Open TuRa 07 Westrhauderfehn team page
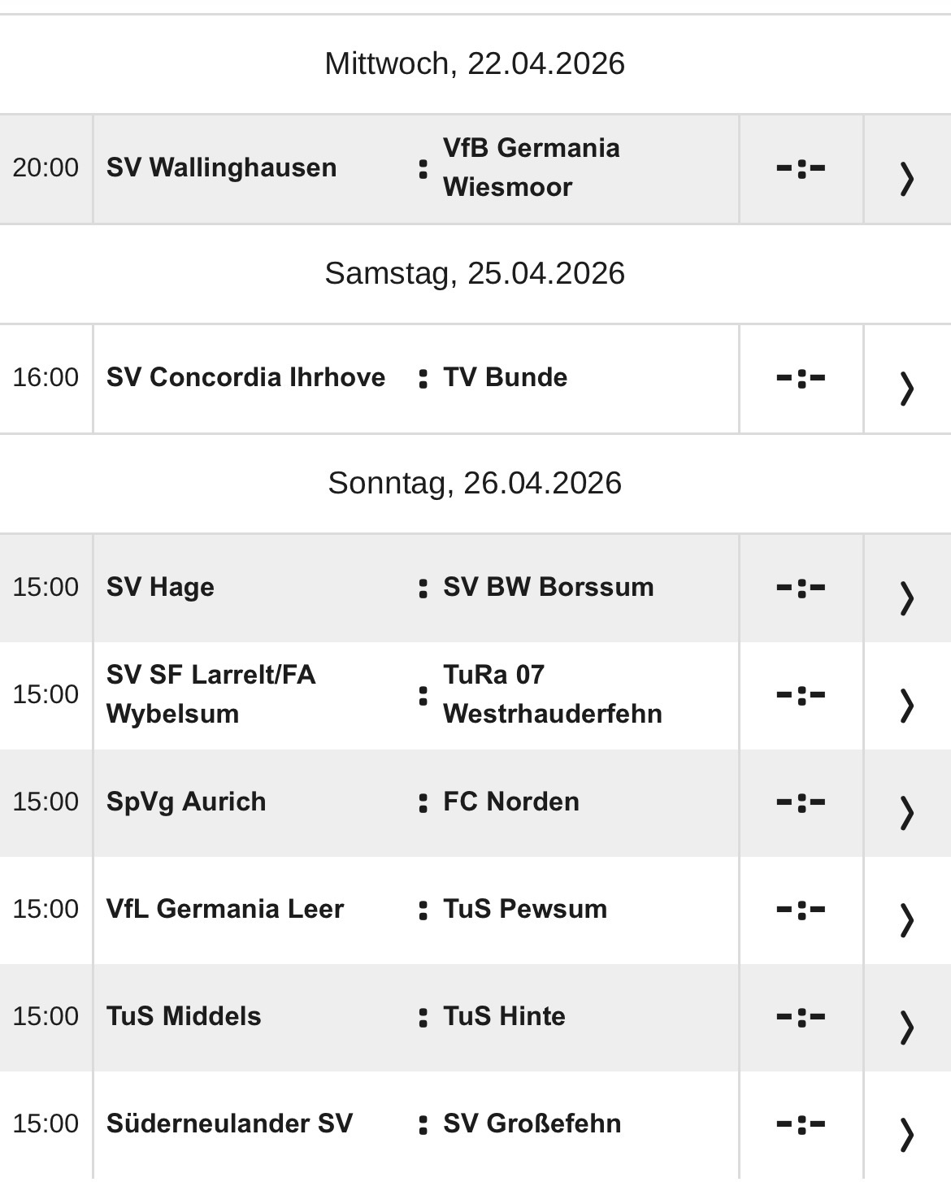This screenshot has height=1182, width=951. pos(552,694)
